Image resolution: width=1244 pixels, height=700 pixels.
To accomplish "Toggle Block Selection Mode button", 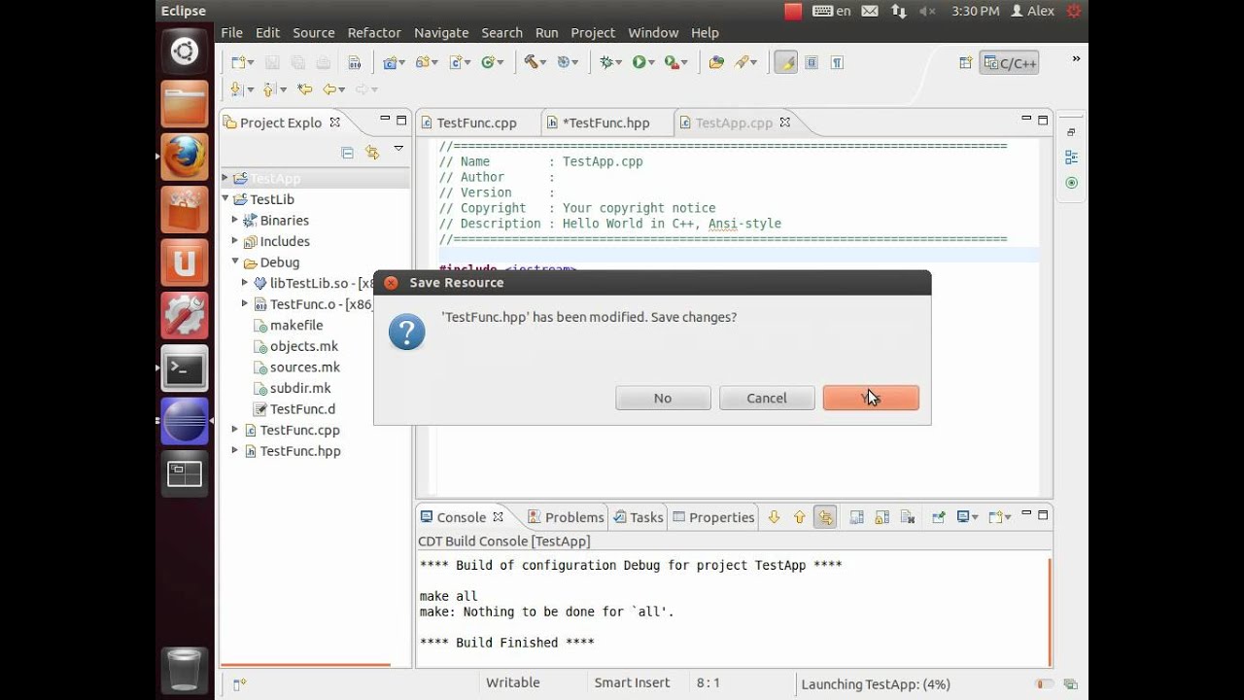I will (x=812, y=62).
